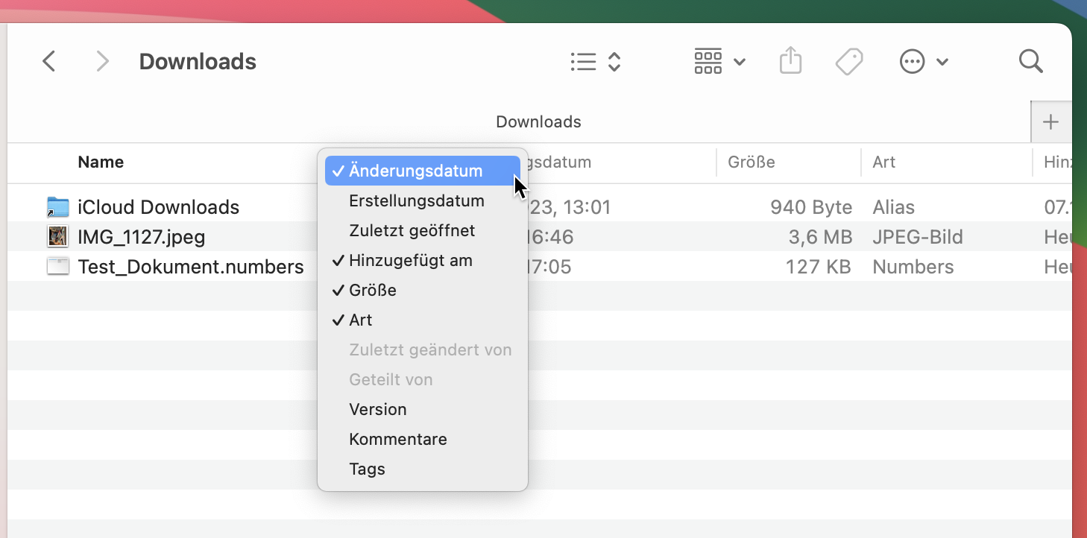Enable the Erstellungsdatum column
Image resolution: width=1087 pixels, height=538 pixels.
tap(416, 201)
